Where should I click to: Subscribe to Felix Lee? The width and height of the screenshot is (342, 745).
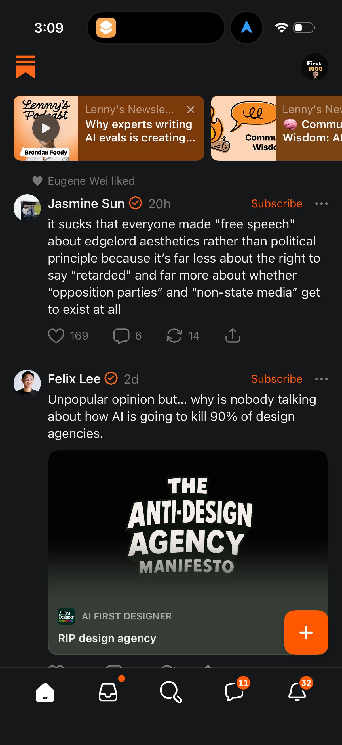click(276, 379)
